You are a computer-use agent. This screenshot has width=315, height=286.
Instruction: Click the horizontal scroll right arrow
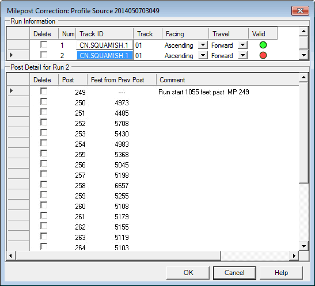[x=294, y=256]
